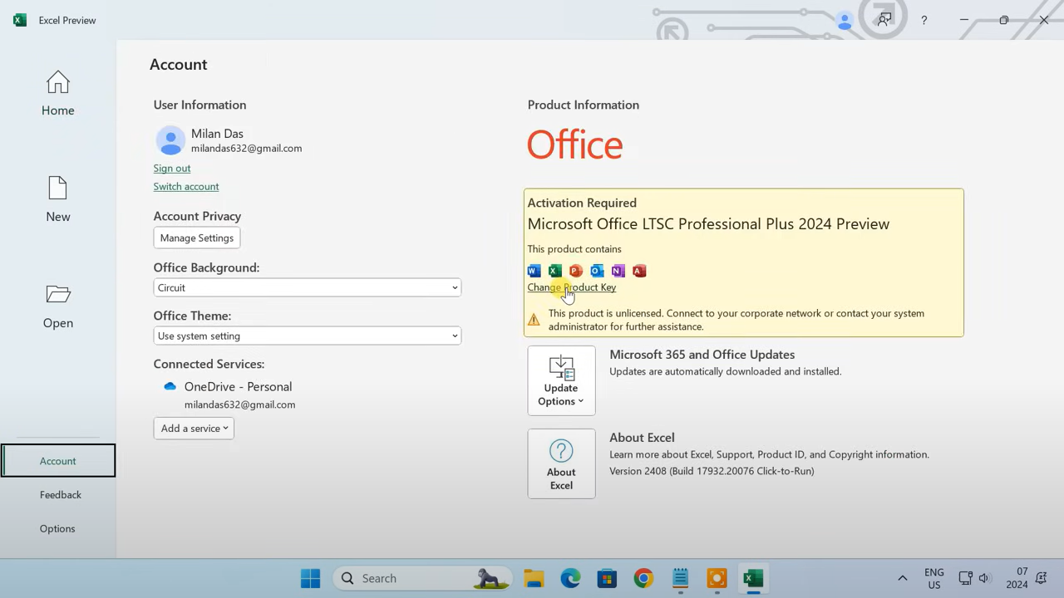Click the Word app icon in the product list
This screenshot has height=598, width=1064.
534,271
